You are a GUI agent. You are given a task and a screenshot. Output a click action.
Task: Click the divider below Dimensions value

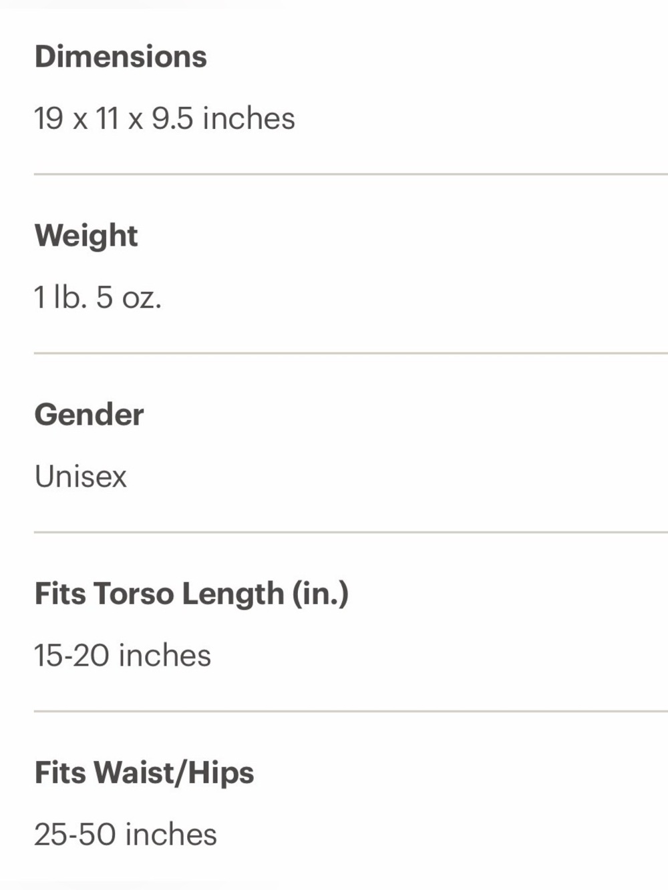[351, 174]
